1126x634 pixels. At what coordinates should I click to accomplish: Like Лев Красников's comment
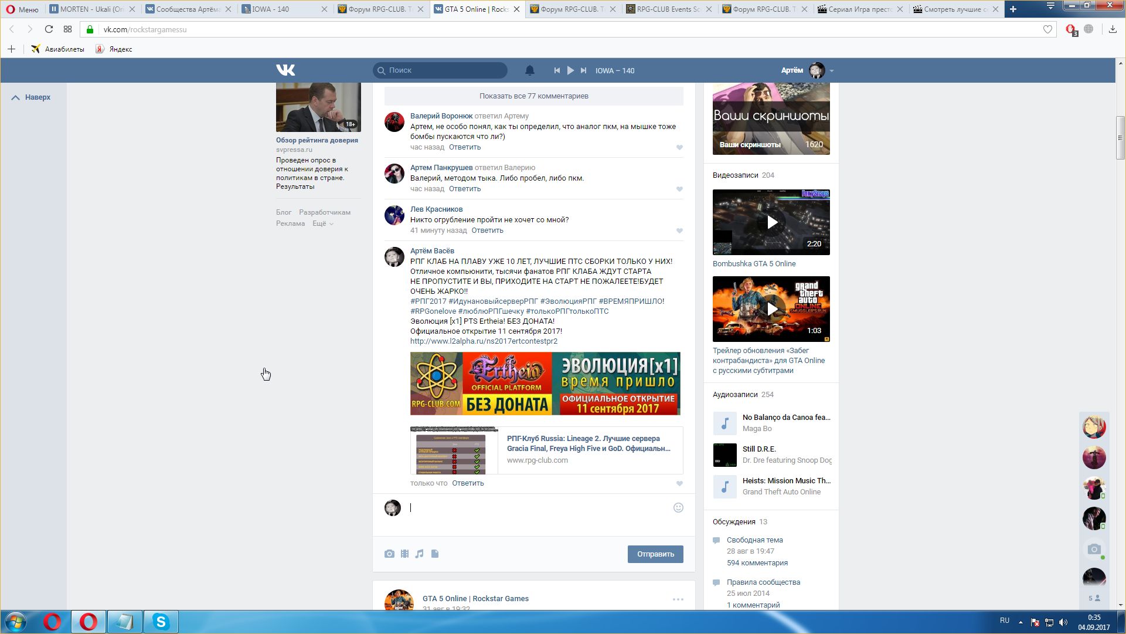tap(679, 231)
